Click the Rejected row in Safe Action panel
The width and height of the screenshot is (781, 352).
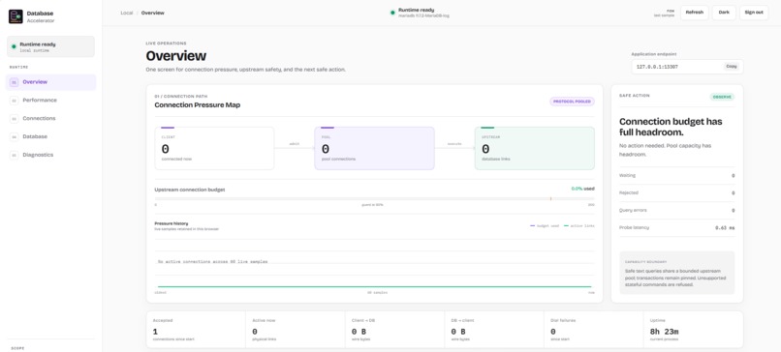click(677, 192)
